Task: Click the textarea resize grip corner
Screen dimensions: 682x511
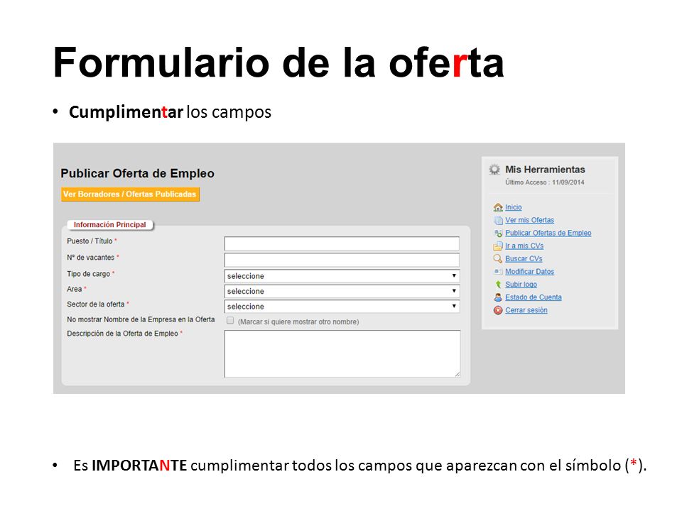Action: pyautogui.click(x=457, y=374)
